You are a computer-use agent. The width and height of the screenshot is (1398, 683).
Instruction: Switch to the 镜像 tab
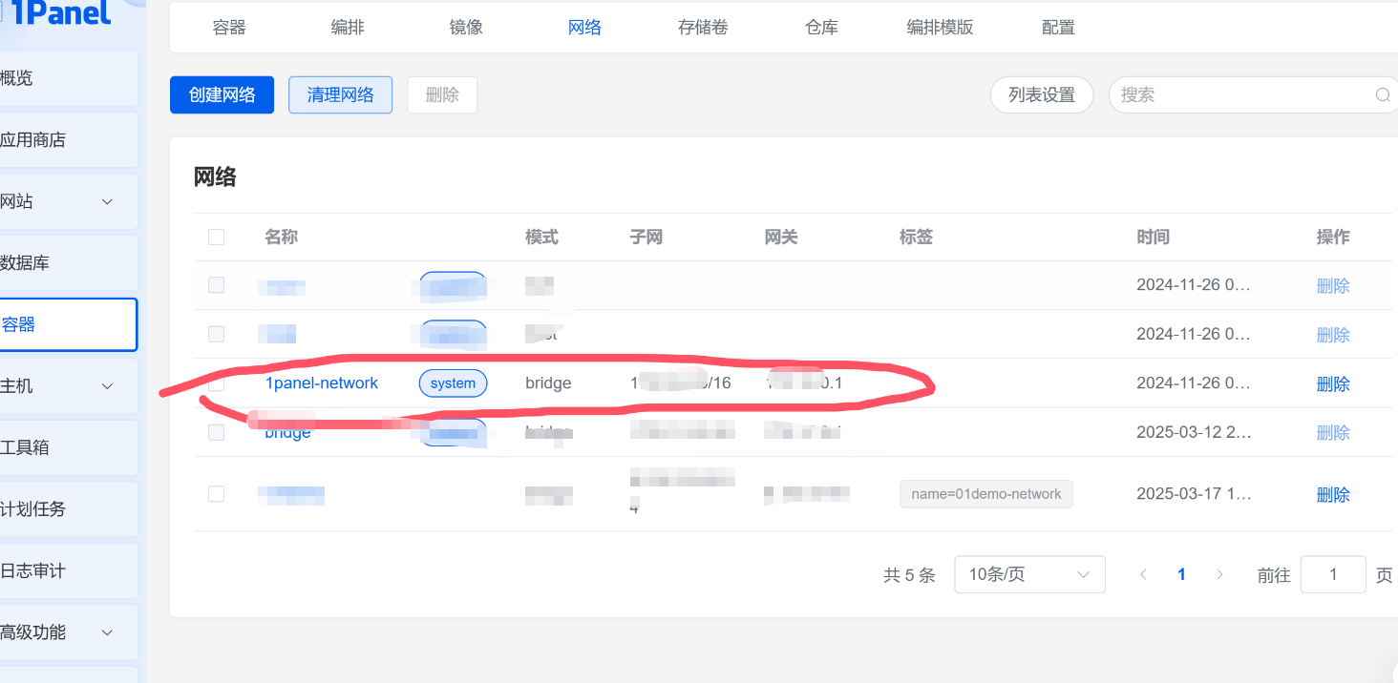pyautogui.click(x=466, y=28)
